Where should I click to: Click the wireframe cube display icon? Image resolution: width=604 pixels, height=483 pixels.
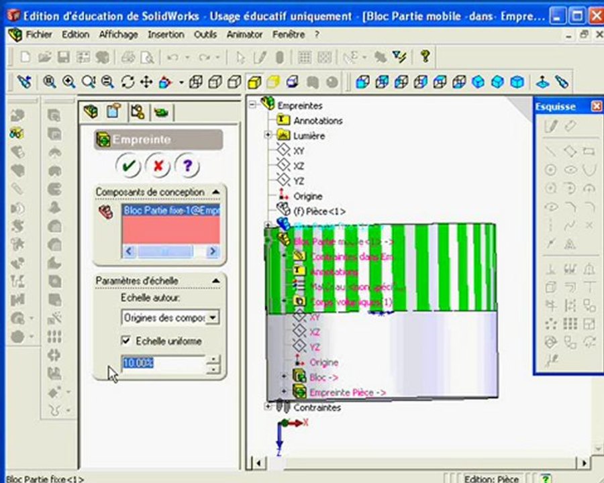(196, 82)
